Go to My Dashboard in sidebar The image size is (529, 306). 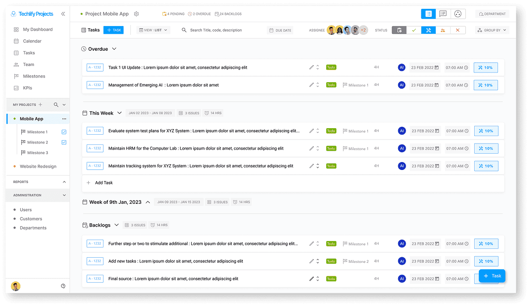(38, 29)
